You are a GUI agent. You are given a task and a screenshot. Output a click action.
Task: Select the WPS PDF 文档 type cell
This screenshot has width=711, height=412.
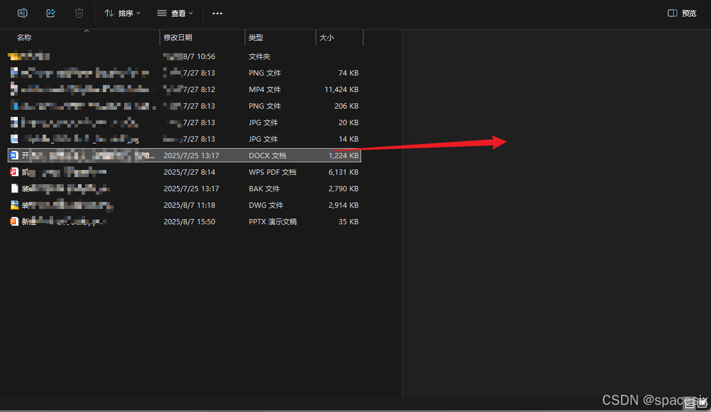272,172
